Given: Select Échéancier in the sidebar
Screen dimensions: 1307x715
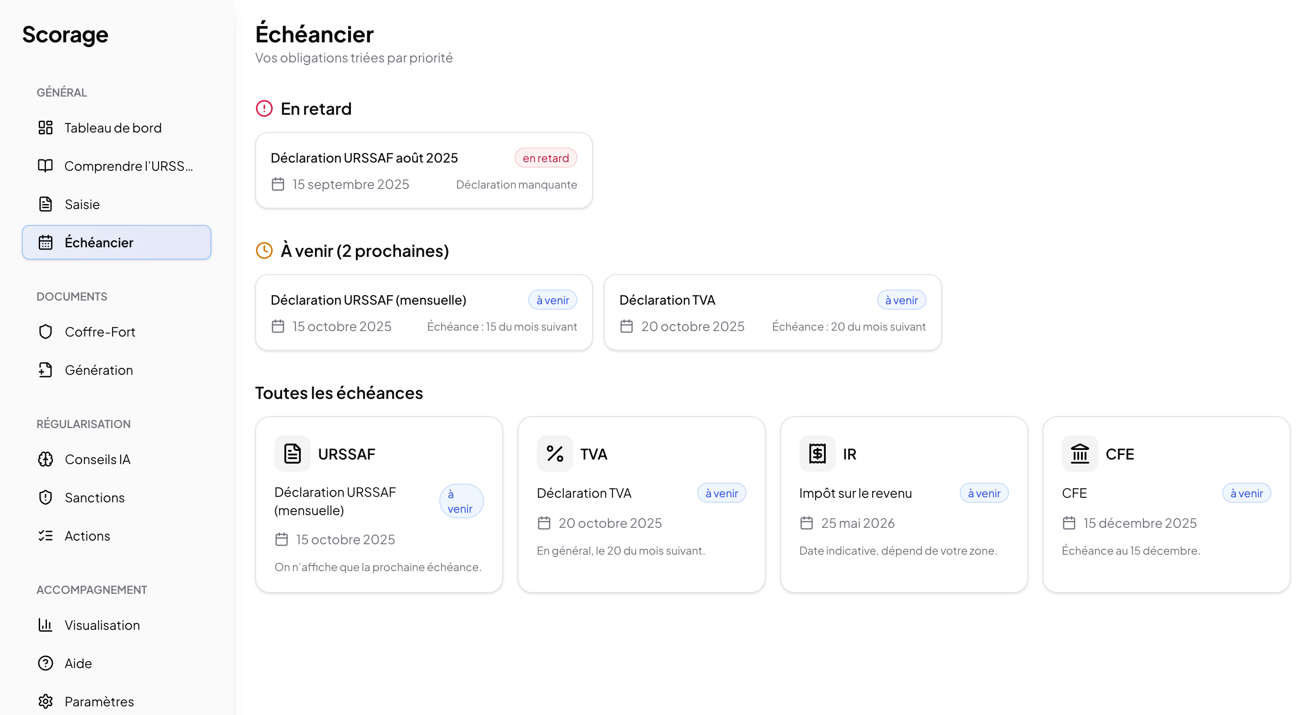Looking at the screenshot, I should [x=99, y=242].
